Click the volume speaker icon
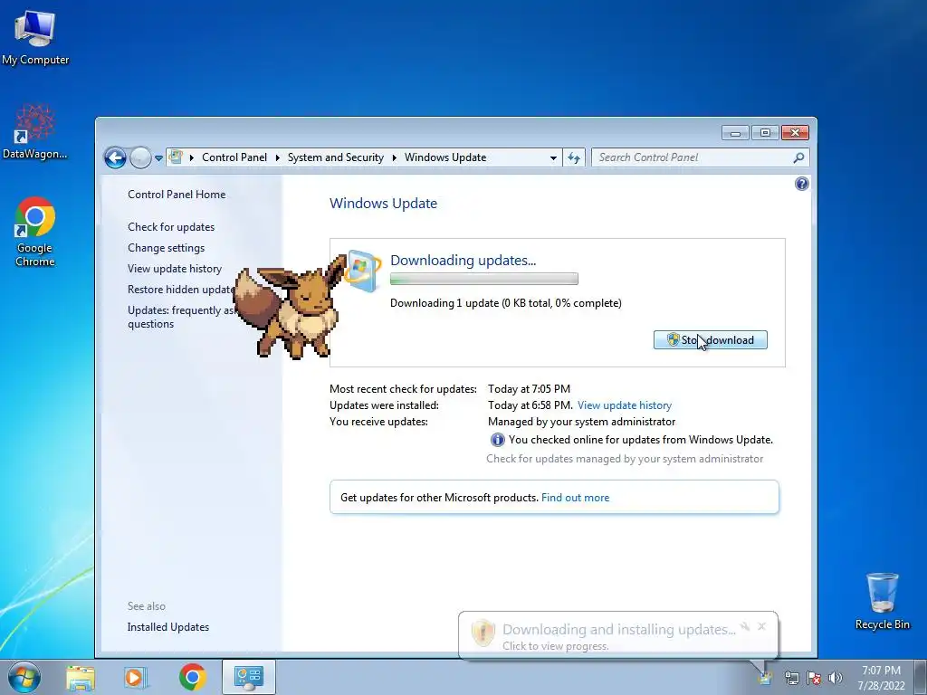 click(836, 678)
